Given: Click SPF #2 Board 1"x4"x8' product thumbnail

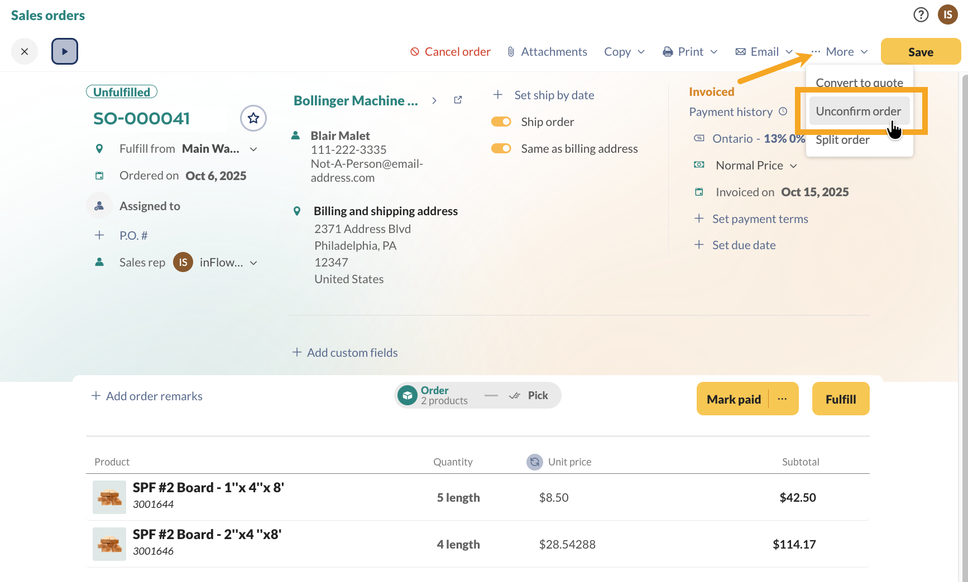Looking at the screenshot, I should coord(109,497).
